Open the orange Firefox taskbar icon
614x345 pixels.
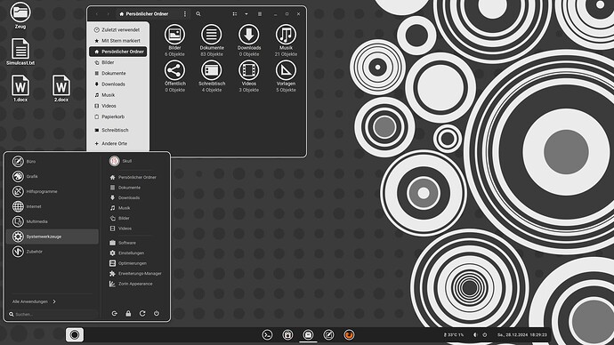coord(349,335)
